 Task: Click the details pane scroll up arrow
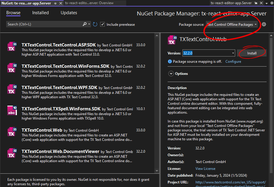point(271,35)
